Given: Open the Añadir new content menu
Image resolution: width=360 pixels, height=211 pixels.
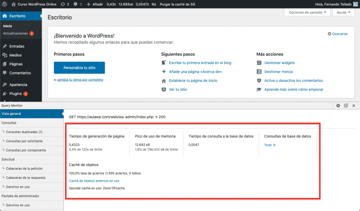Looking at the screenshot, I should click(x=95, y=4).
